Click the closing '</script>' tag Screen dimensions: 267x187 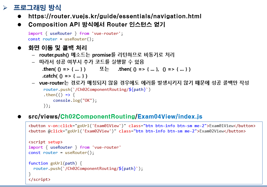[x=39, y=180]
